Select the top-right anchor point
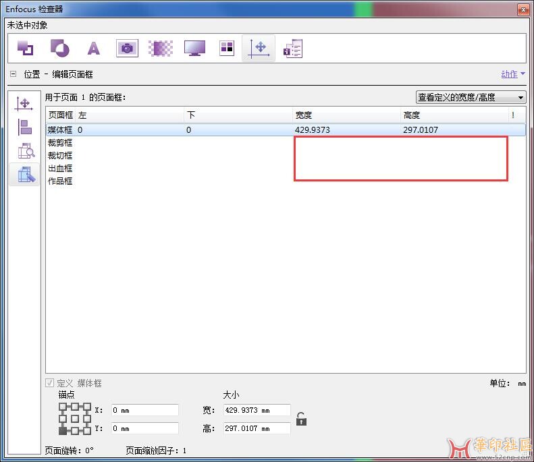The width and height of the screenshot is (534, 462). click(87, 407)
